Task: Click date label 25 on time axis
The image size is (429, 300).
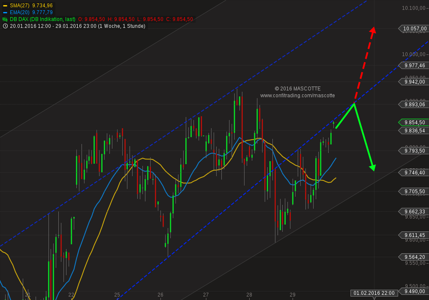Action: pos(117,295)
